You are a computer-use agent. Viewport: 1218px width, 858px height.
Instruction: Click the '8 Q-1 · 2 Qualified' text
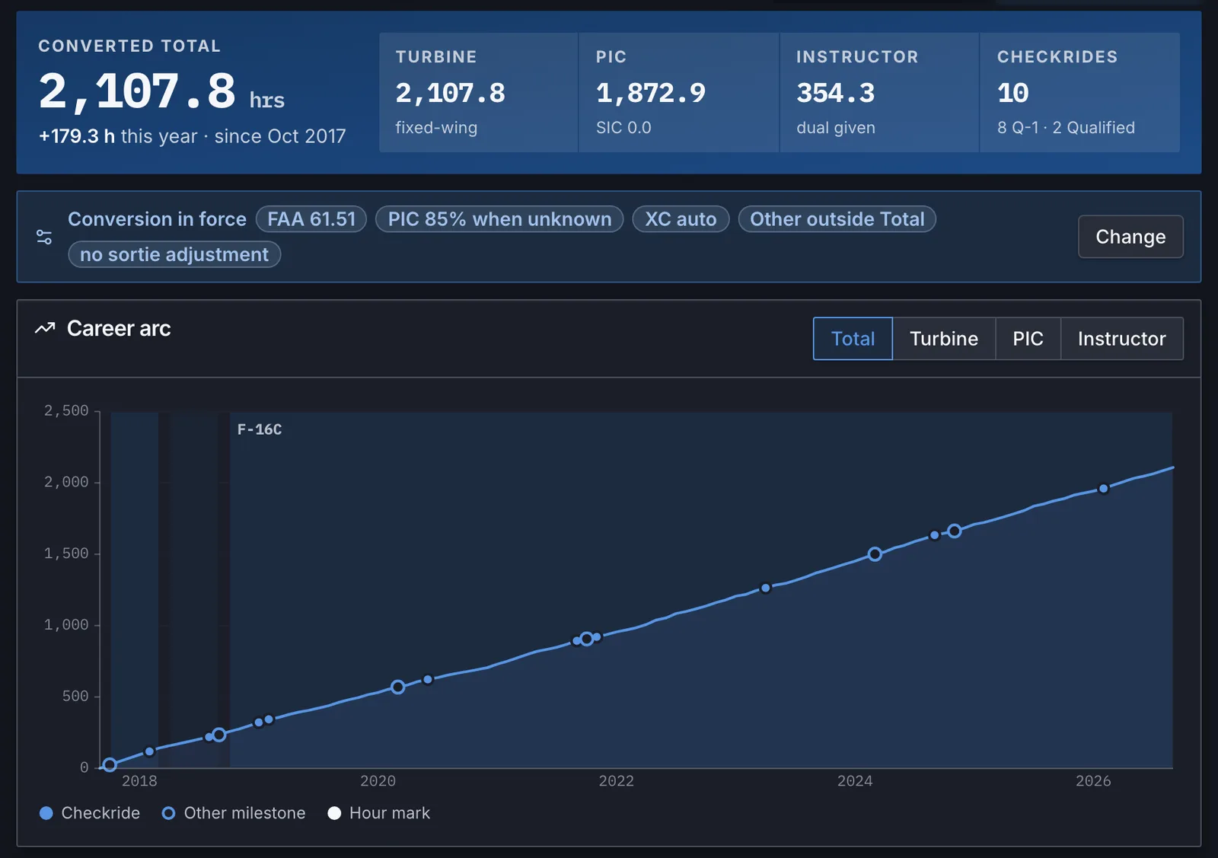(x=1066, y=128)
